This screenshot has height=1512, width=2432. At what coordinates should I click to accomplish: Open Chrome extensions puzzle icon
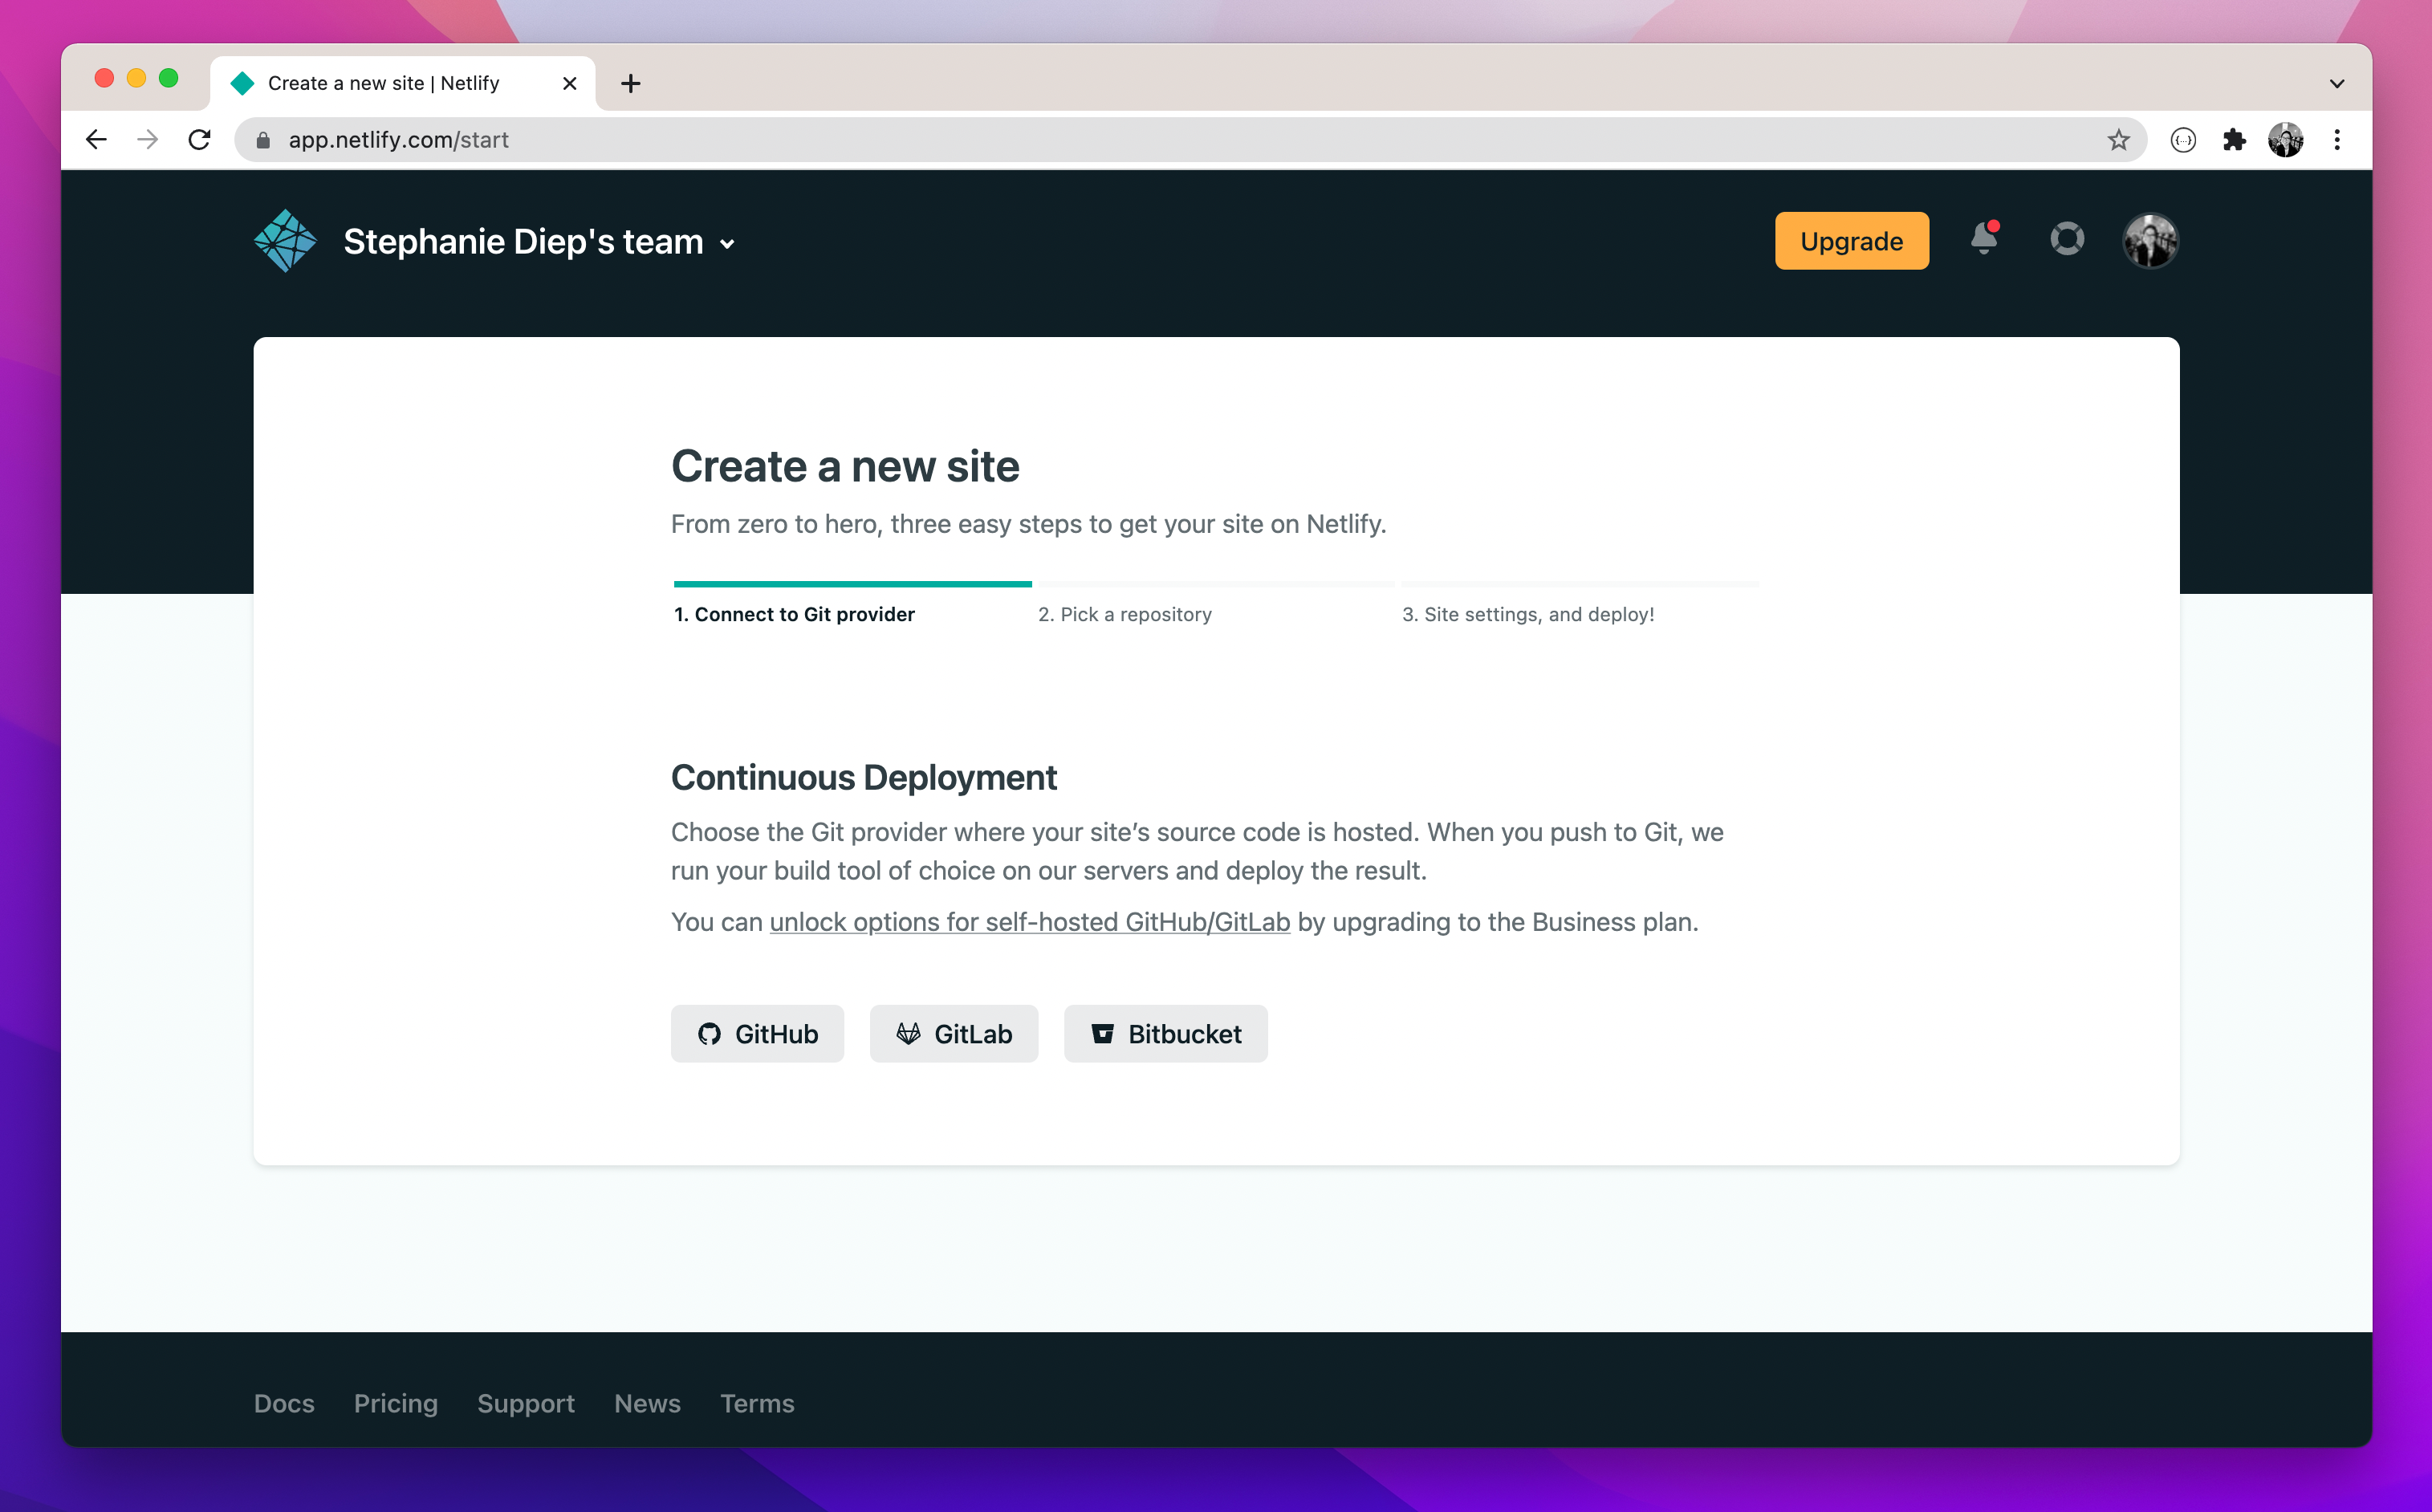(x=2234, y=140)
